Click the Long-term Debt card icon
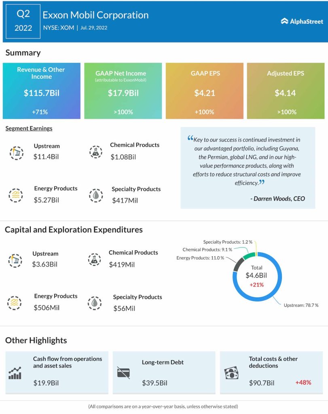Image resolution: width=328 pixels, height=414 pixels. point(123,372)
